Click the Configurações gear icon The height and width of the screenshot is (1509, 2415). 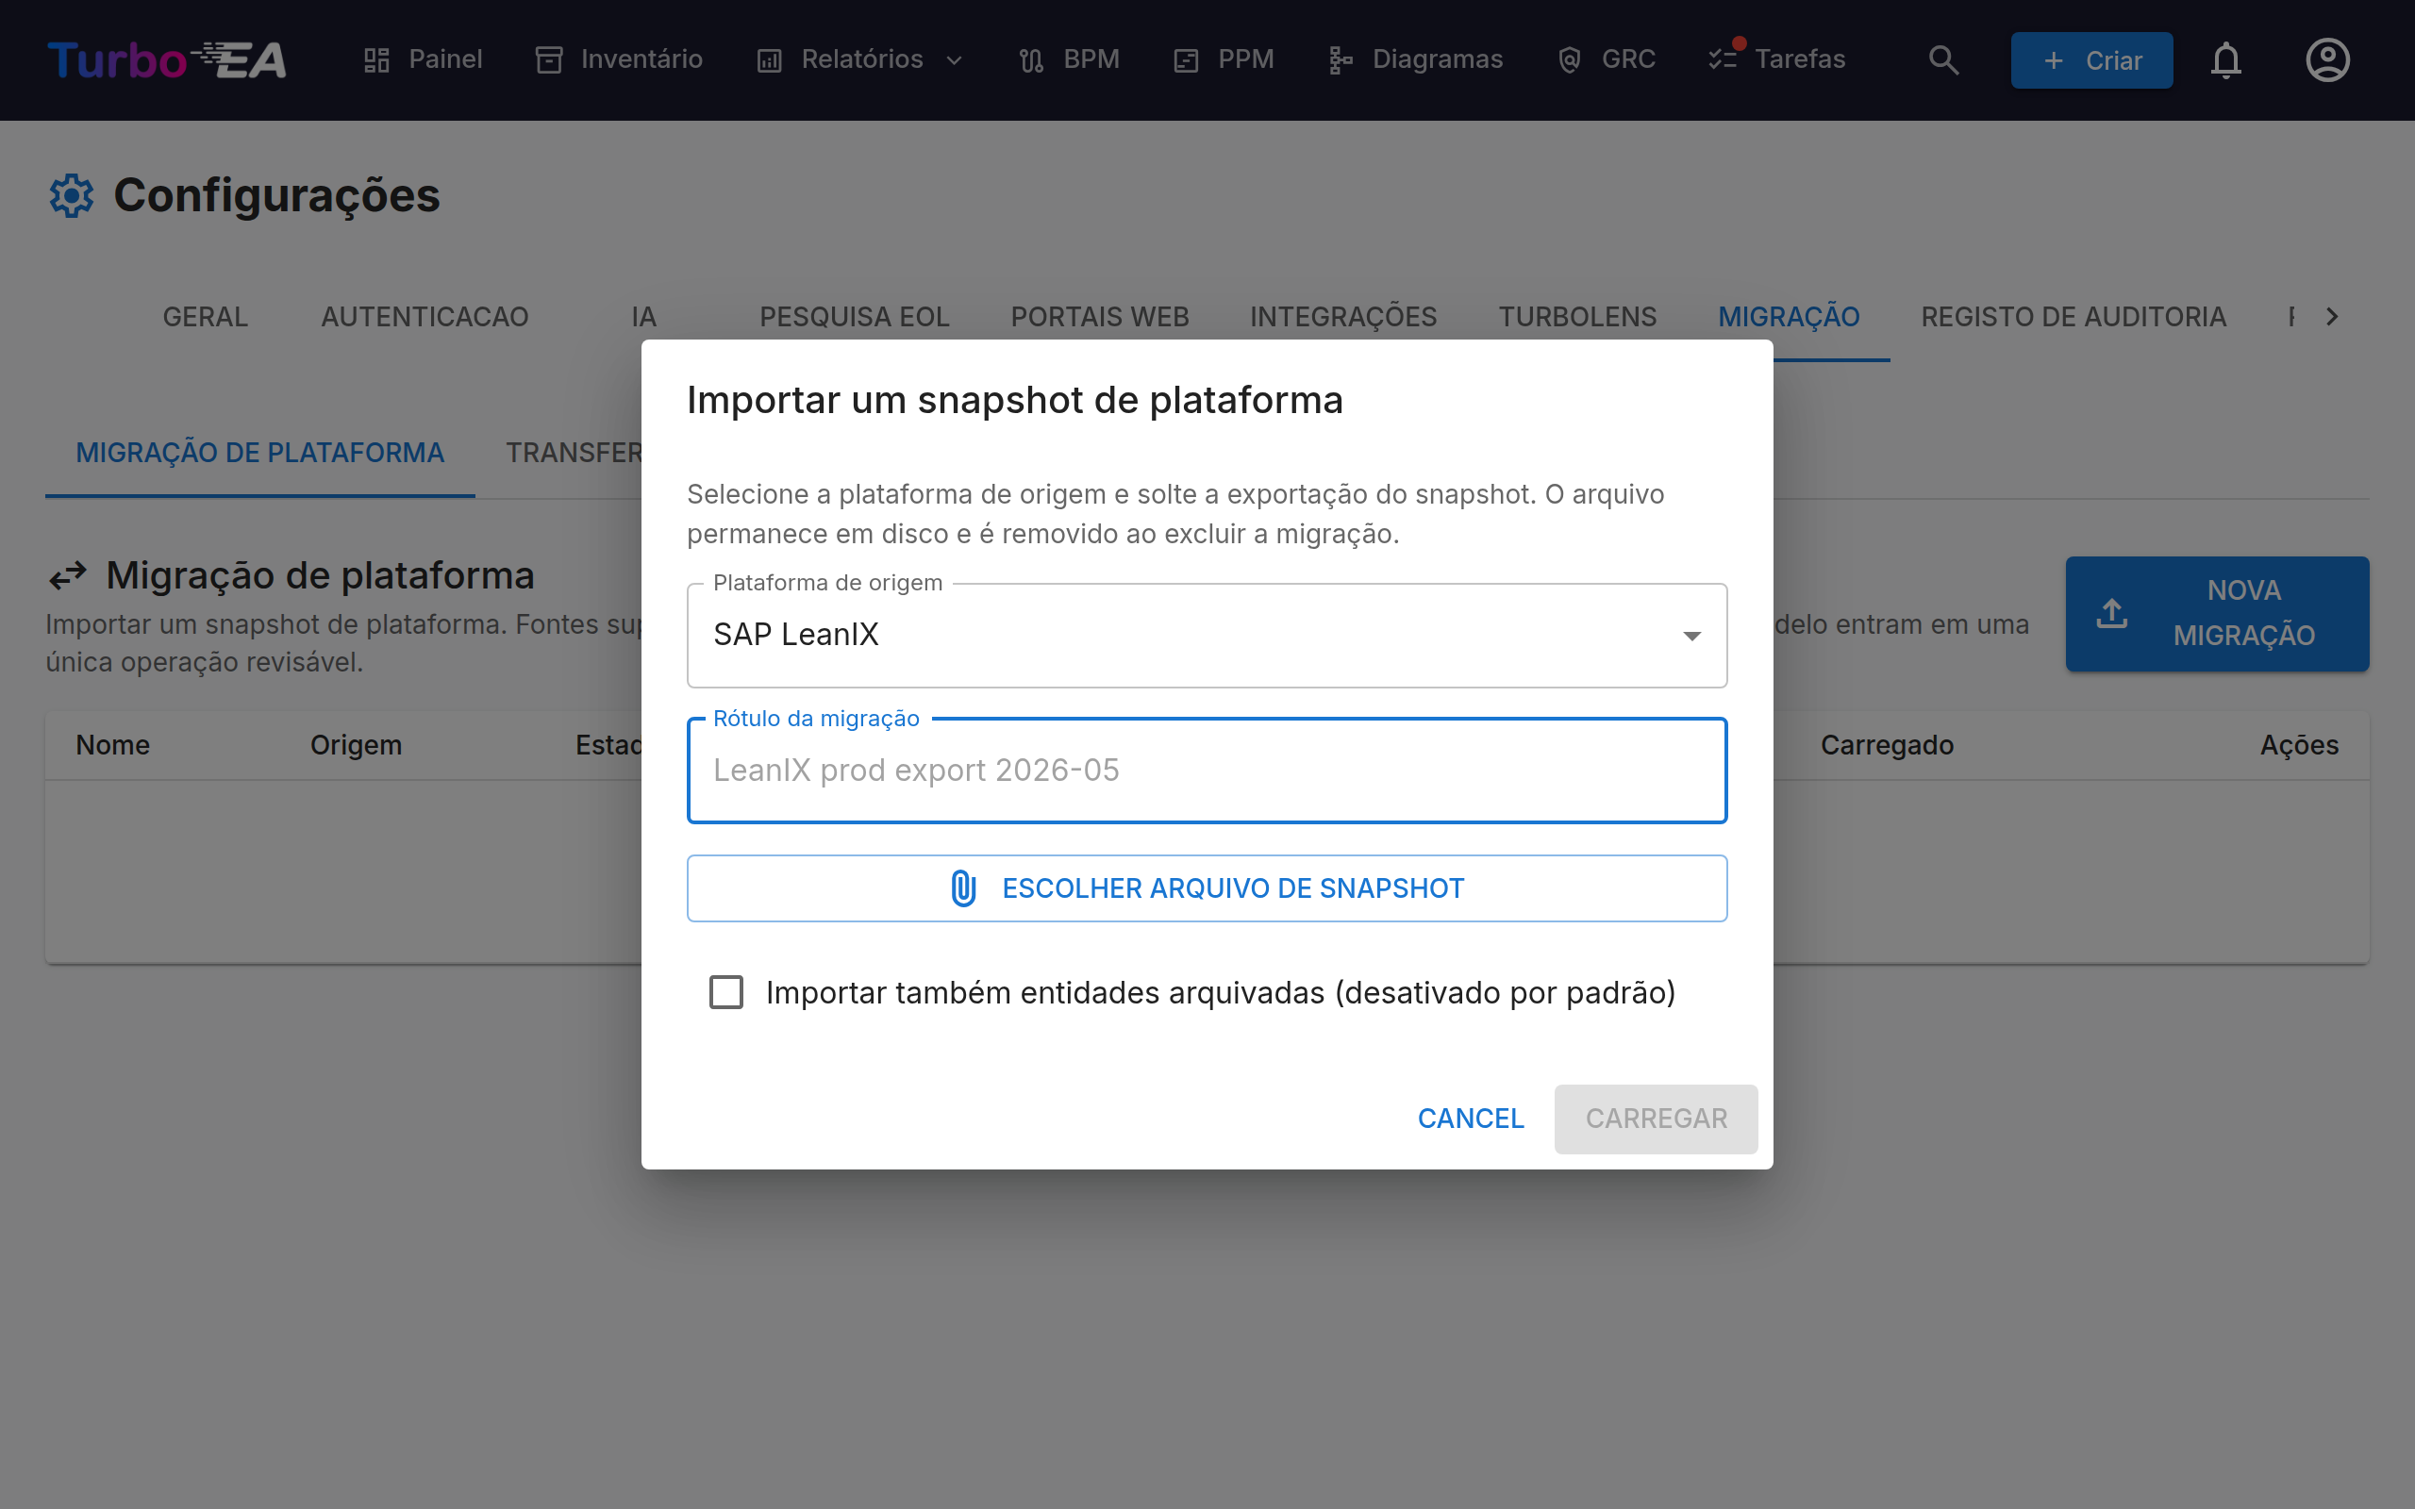coord(71,195)
